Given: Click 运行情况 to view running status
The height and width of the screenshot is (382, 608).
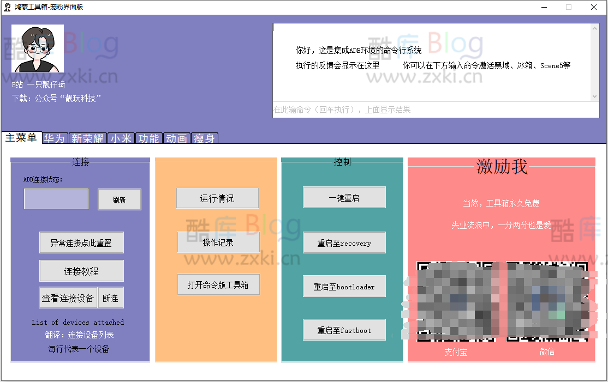Looking at the screenshot, I should pos(217,198).
